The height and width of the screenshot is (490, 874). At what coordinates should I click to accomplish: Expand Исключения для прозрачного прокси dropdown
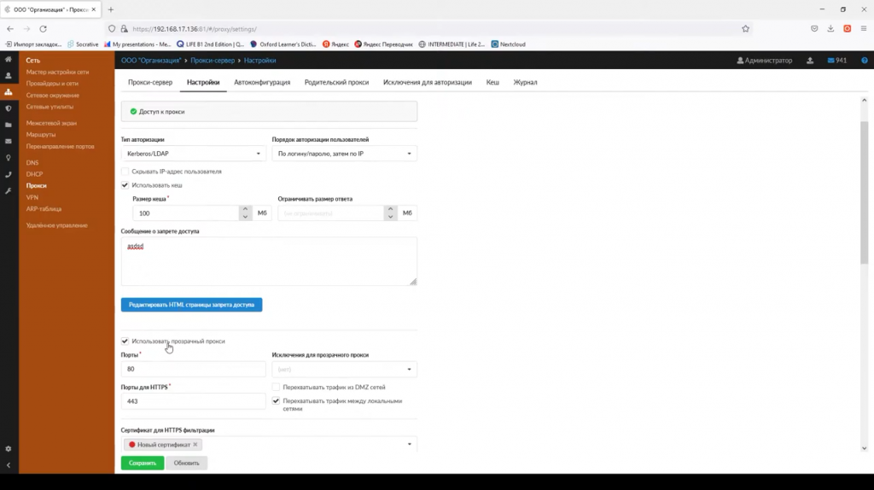pyautogui.click(x=345, y=369)
